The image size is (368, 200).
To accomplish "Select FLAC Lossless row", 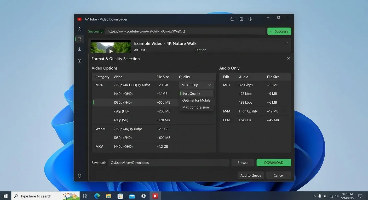I will [255, 120].
